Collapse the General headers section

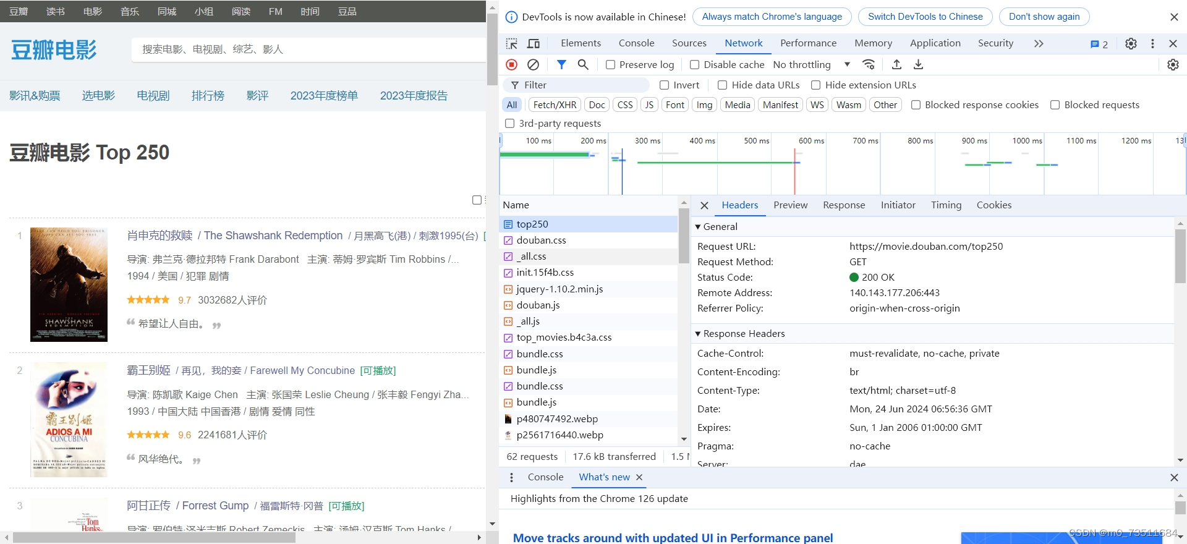point(698,227)
